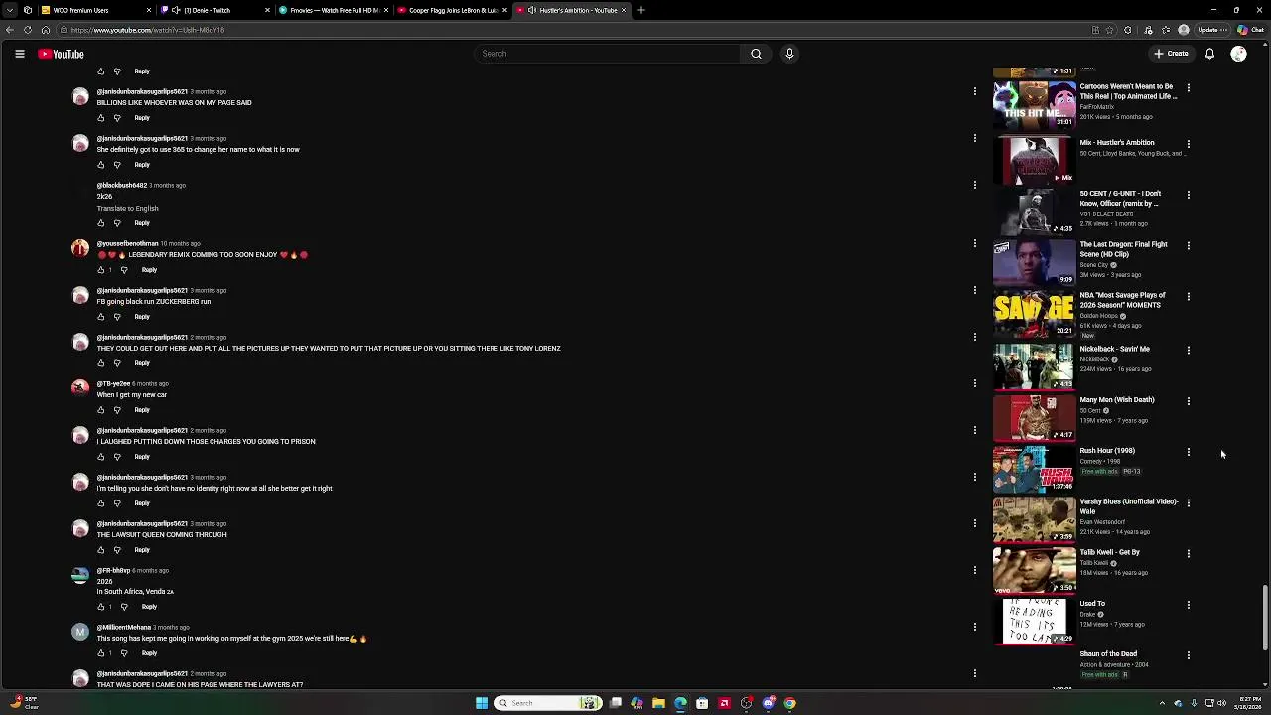This screenshot has height=715, width=1271.
Task: Like the "THE LAWSUIT QUEEN COMING THROUGH" comment
Action: (x=100, y=550)
